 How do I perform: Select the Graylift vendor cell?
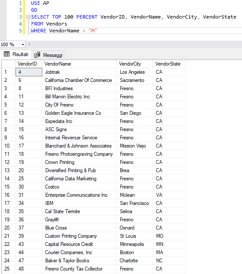tap(79, 220)
